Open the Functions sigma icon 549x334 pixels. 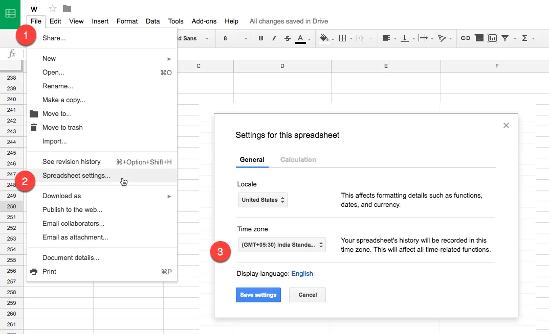(x=524, y=38)
